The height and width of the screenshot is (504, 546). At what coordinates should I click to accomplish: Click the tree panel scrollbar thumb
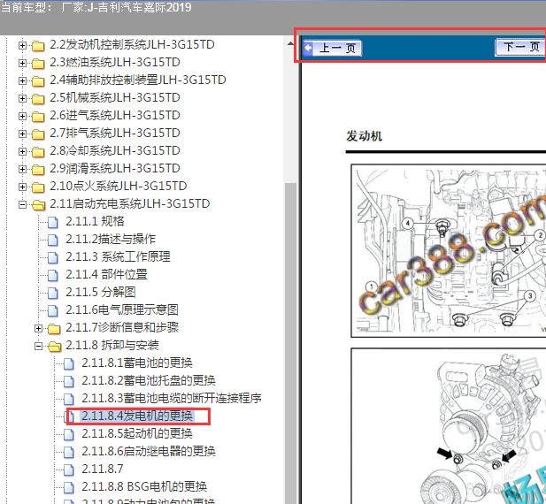click(x=290, y=343)
